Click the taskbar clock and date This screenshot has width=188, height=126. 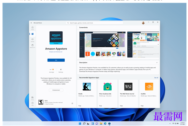[182, 124]
